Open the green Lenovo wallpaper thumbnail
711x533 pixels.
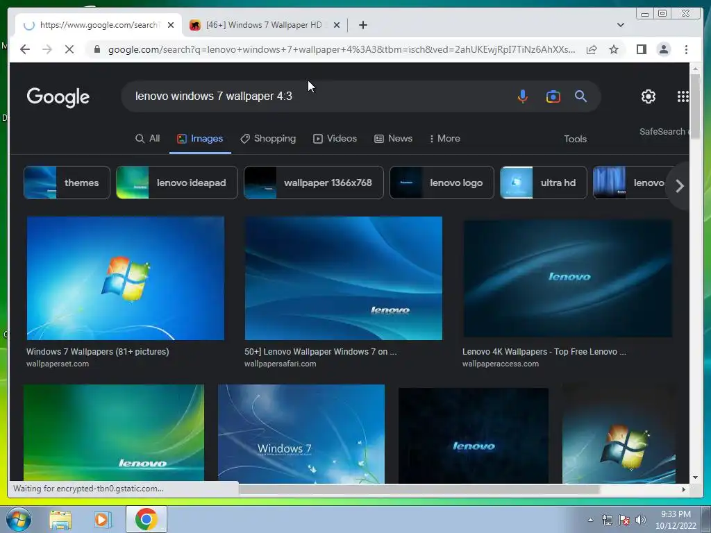114,433
